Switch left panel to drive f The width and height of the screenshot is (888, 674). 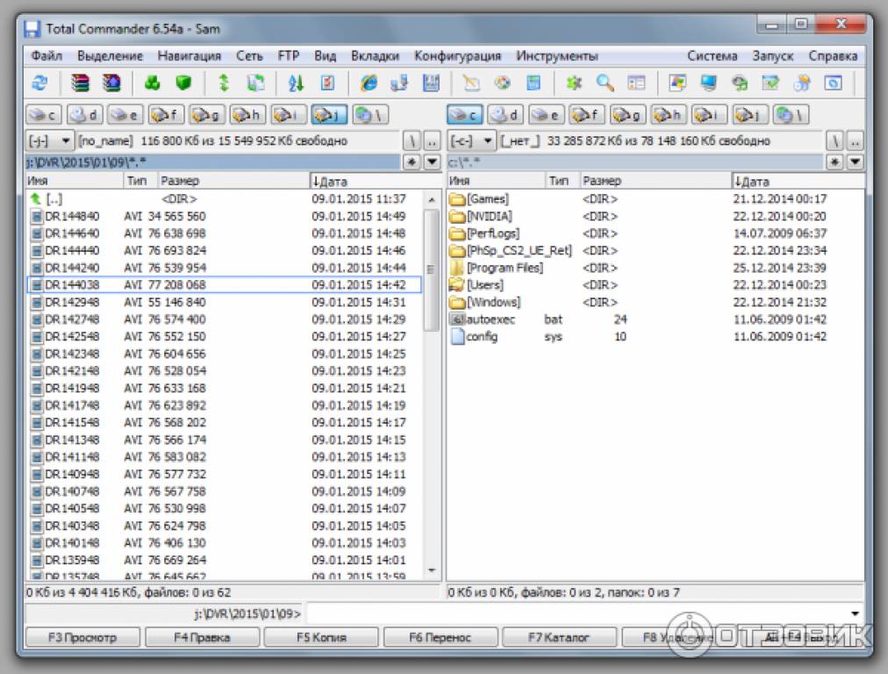point(166,115)
